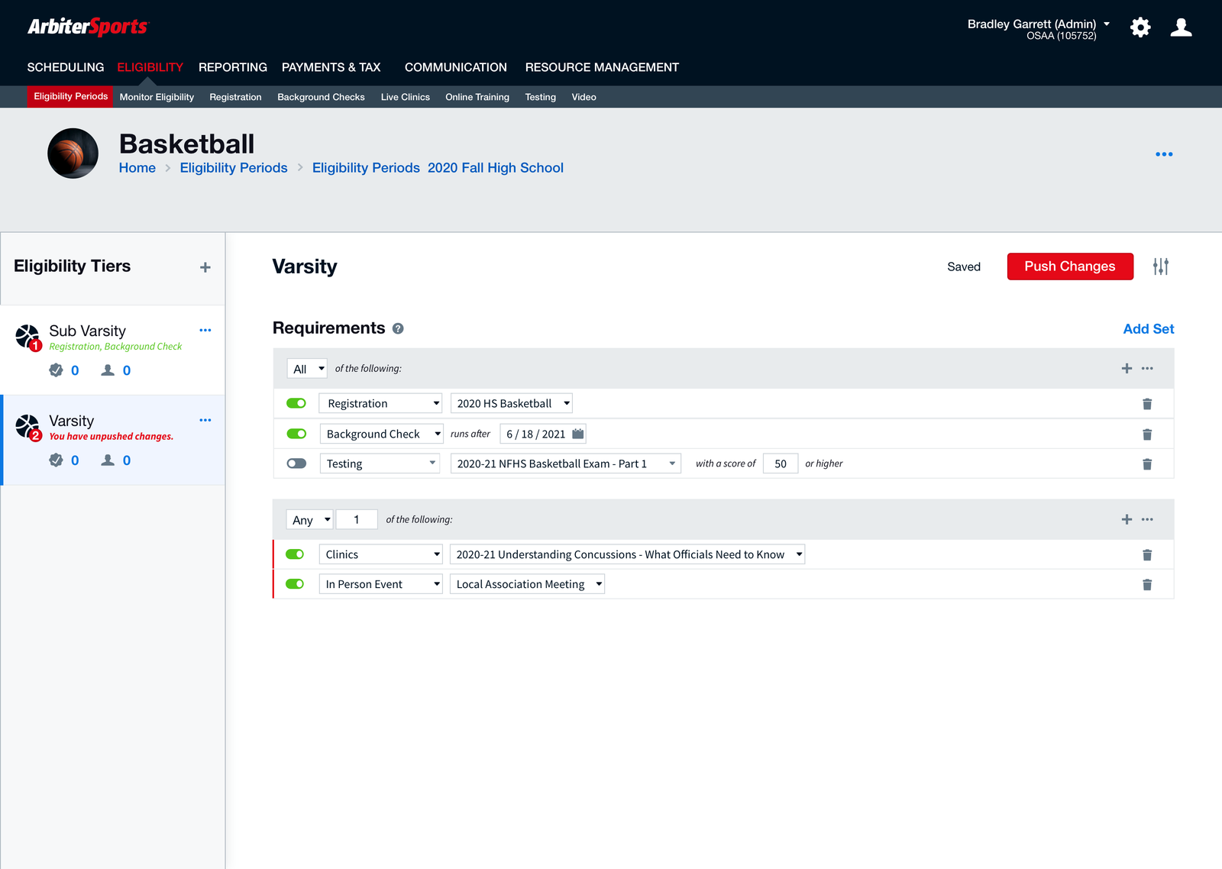Open Any set options menu
The height and width of the screenshot is (869, 1222).
pos(1147,519)
